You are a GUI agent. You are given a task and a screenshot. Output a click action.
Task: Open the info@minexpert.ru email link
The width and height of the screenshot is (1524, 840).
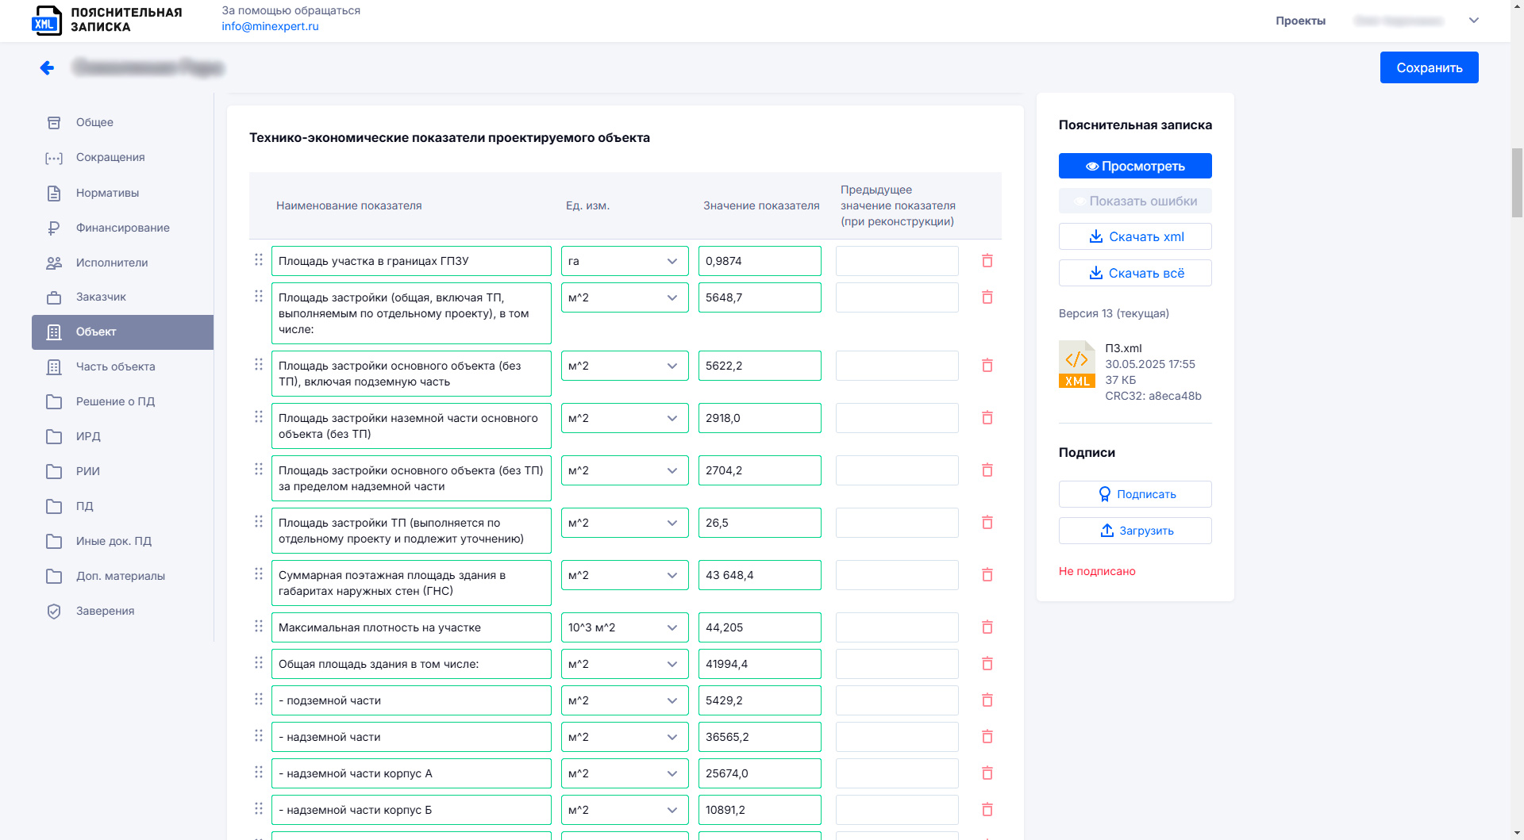coord(270,26)
